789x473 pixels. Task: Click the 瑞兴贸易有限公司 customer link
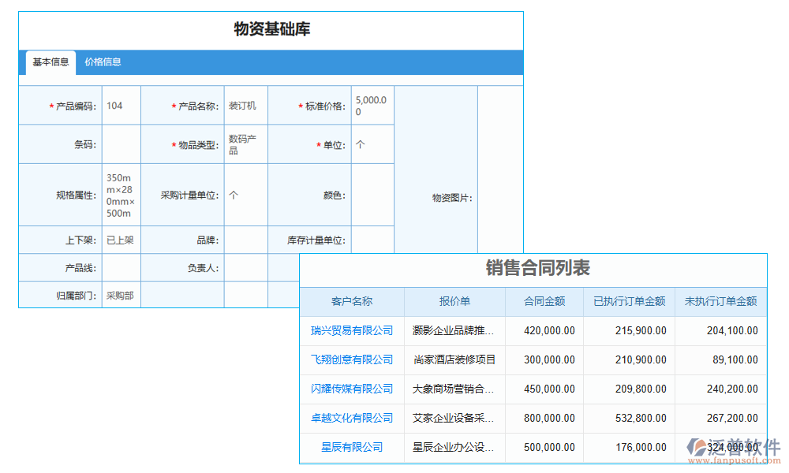351,330
